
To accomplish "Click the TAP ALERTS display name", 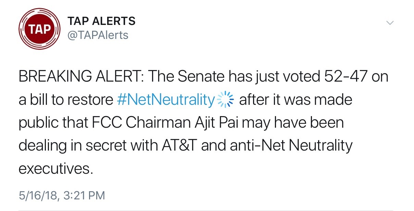I will point(101,22).
